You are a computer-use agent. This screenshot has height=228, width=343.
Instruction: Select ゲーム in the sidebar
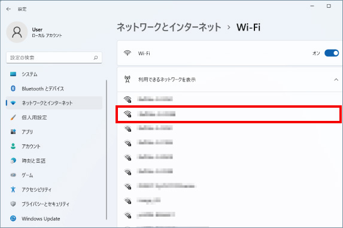(x=54, y=175)
